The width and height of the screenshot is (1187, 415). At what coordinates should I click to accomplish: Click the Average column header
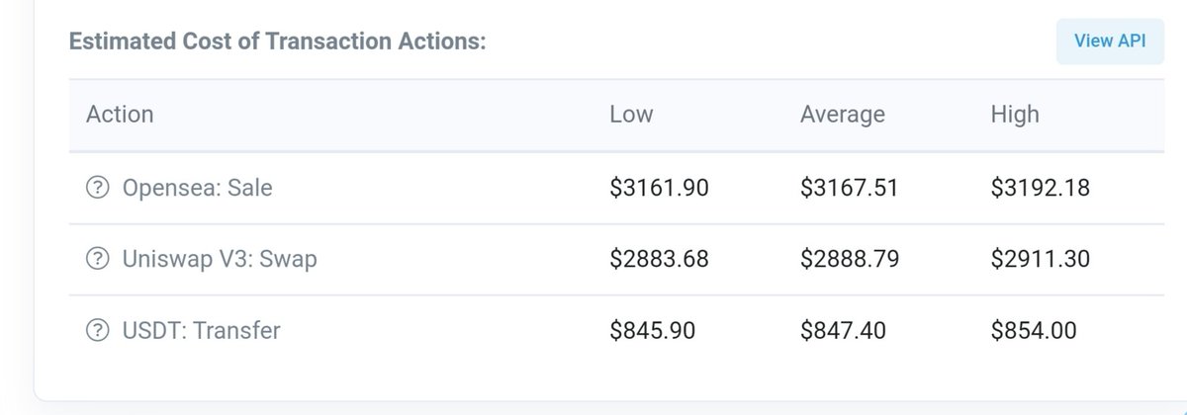tap(842, 115)
